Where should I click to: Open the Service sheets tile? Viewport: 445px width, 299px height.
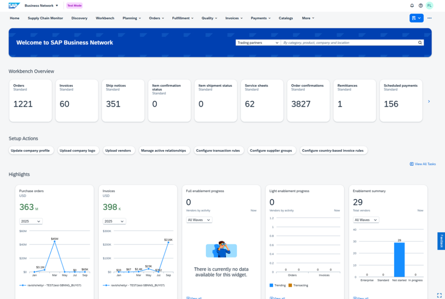pos(262,101)
